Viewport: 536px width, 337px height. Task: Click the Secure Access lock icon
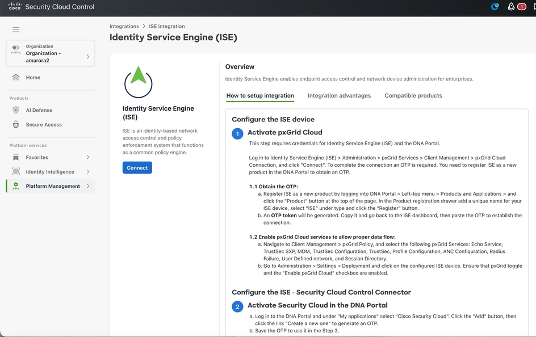point(16,124)
